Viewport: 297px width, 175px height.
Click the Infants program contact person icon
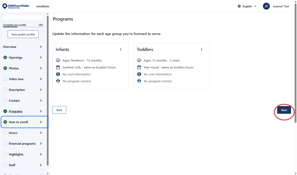pyautogui.click(x=58, y=81)
